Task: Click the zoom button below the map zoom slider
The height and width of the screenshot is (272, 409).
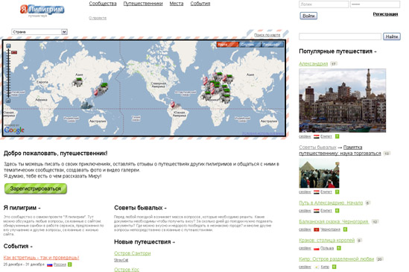Action: (8, 101)
